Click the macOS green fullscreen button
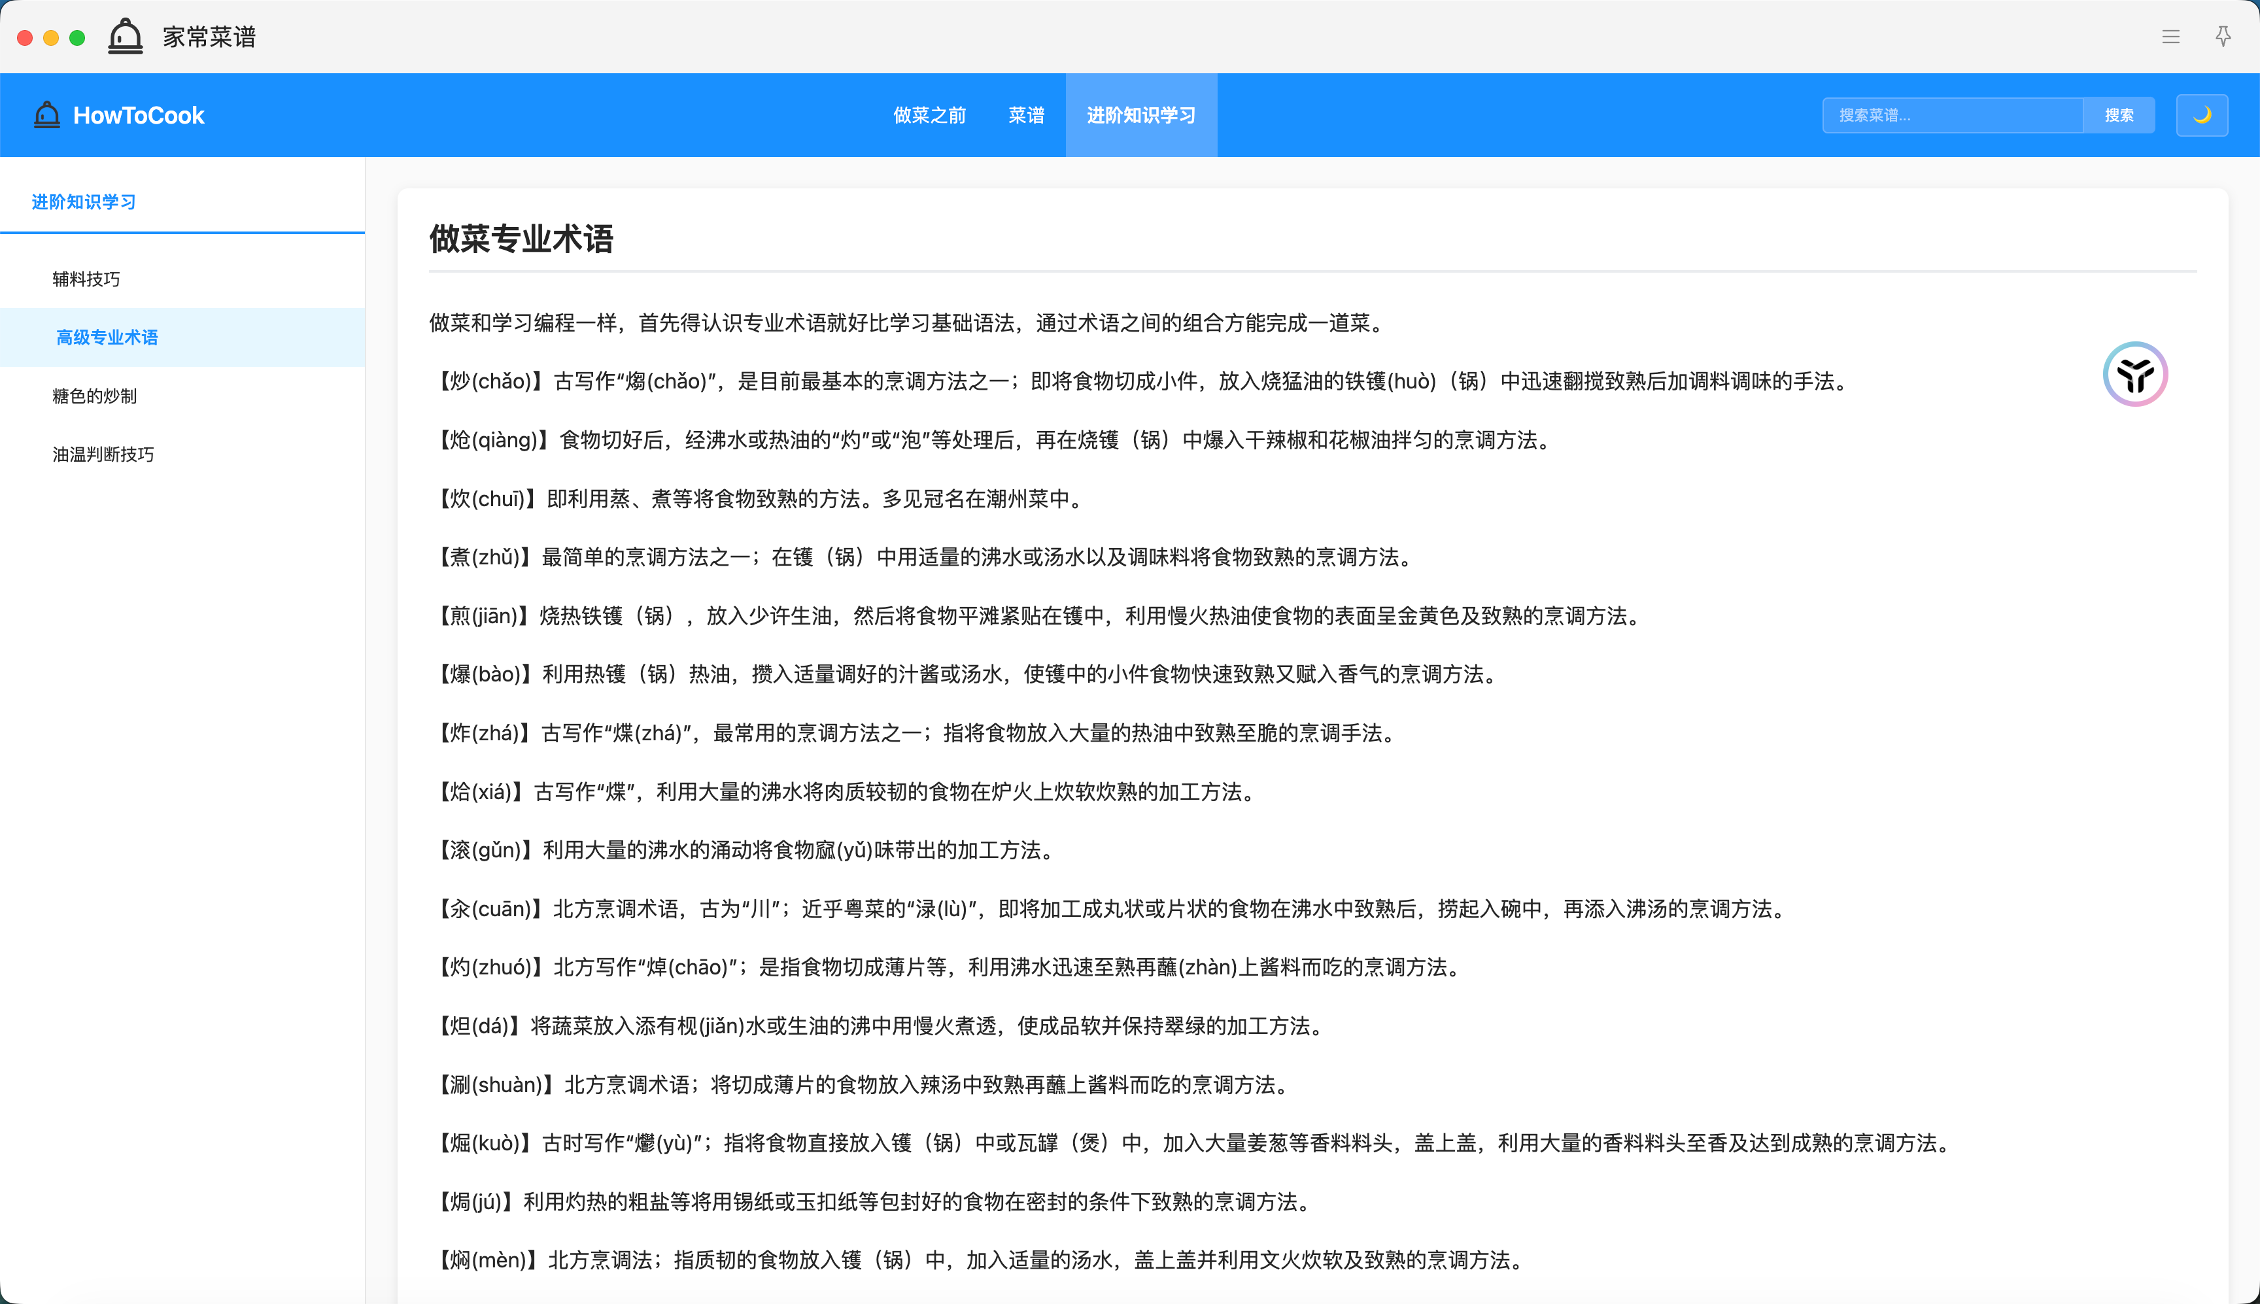The height and width of the screenshot is (1304, 2260). tap(77, 37)
